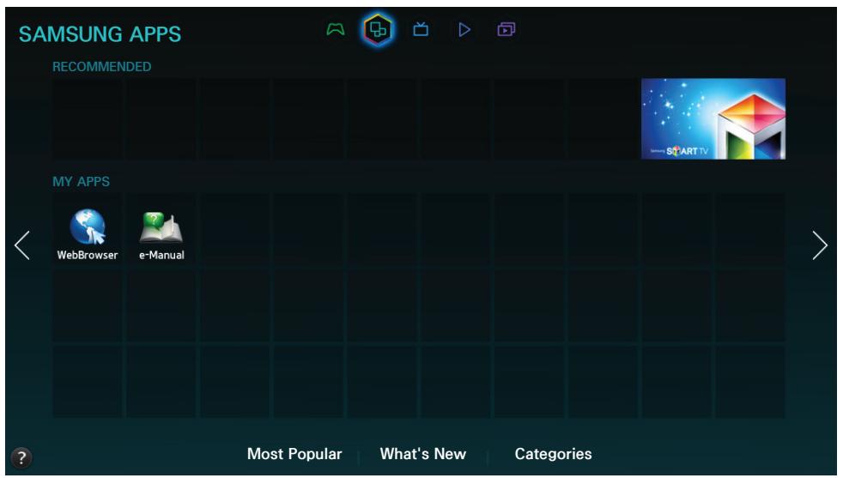
Task: Go to previous page with left arrow
Action: pyautogui.click(x=22, y=245)
